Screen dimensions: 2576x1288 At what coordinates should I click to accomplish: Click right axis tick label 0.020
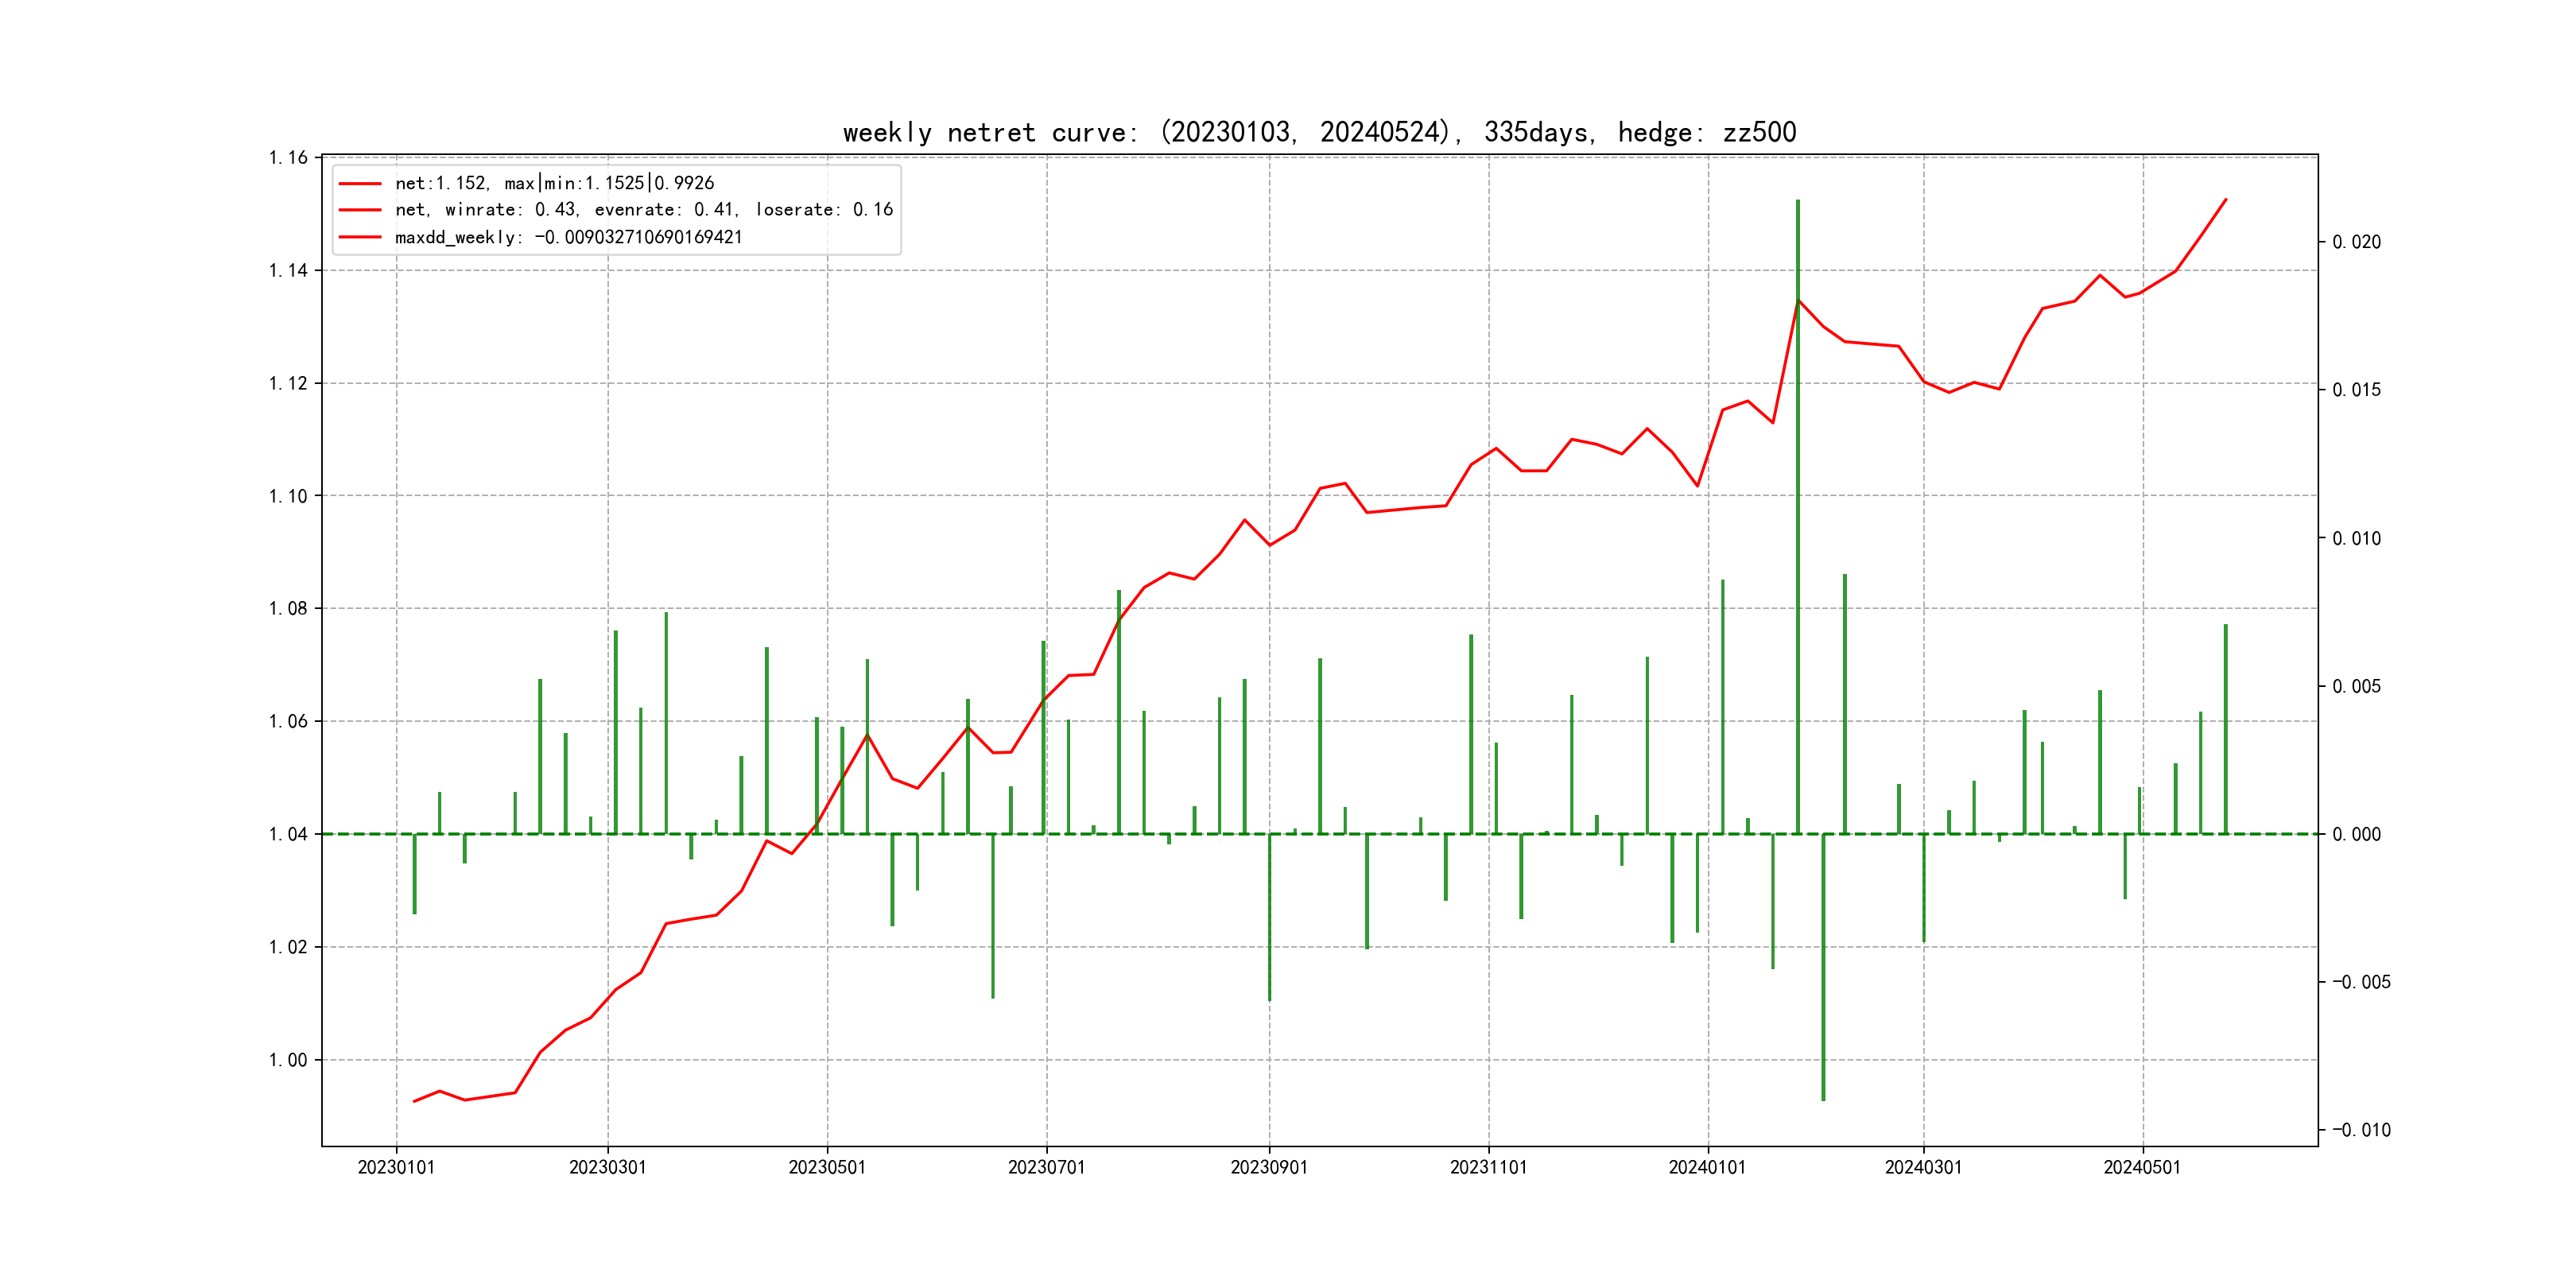click(2356, 243)
